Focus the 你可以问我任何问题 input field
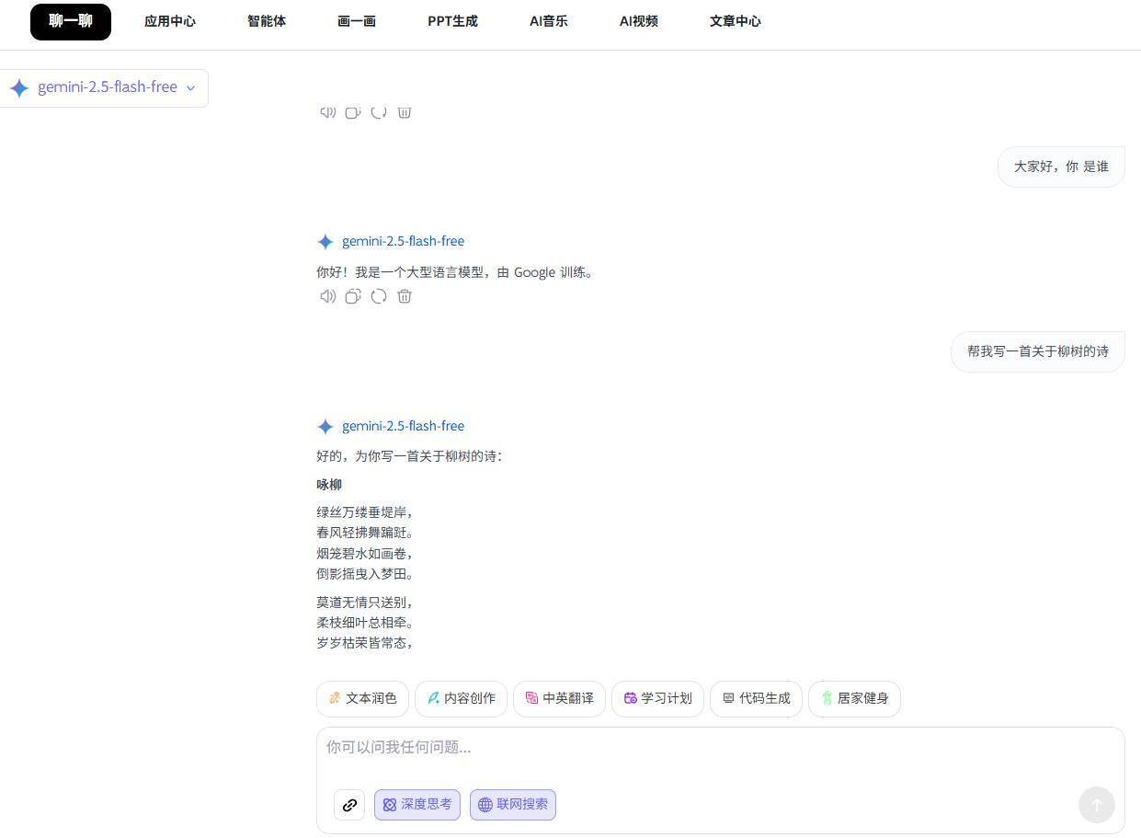Viewport: 1141px width, 838px height. (x=720, y=748)
